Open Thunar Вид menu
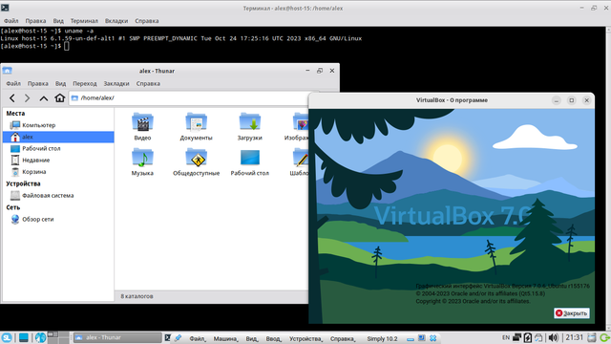Image resolution: width=611 pixels, height=344 pixels. pos(60,83)
